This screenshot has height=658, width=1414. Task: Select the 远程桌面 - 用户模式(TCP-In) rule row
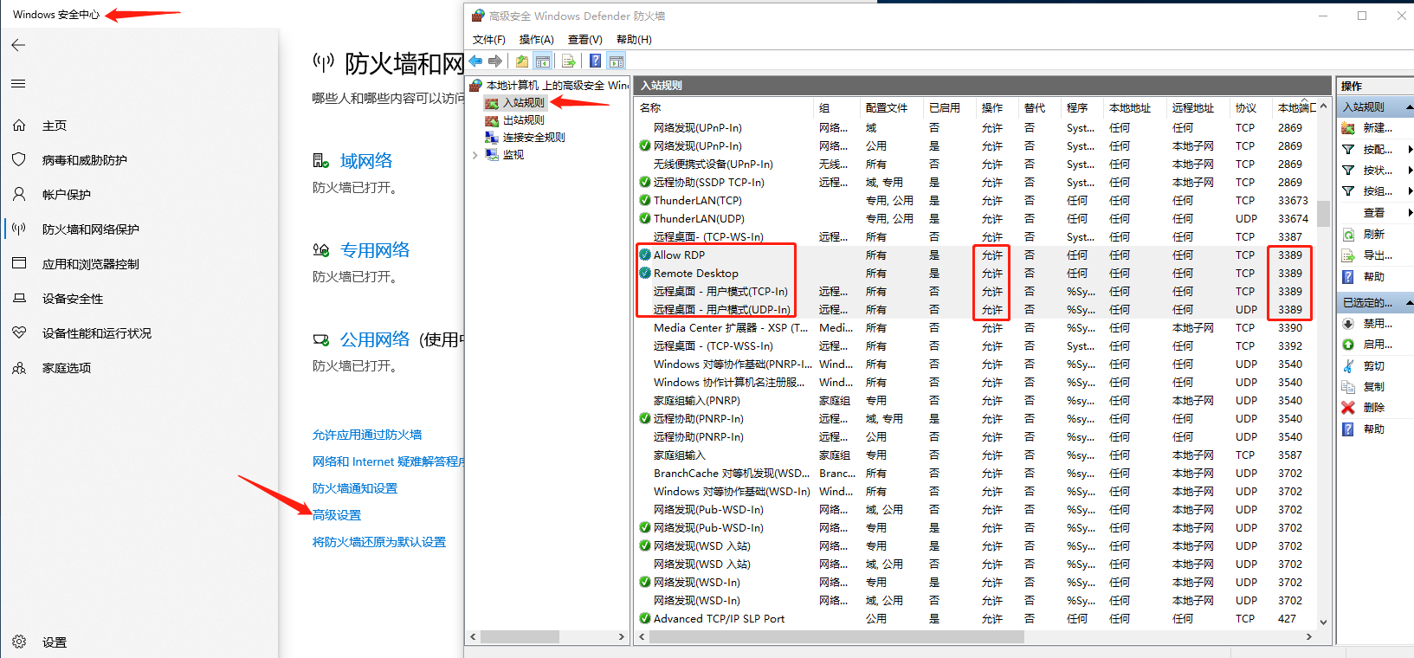coord(977,292)
